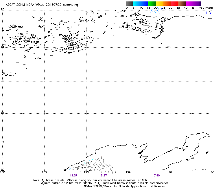Screen dimensions: 214x188
Task: Click the '10' knots legend value
Action: point(141,8)
